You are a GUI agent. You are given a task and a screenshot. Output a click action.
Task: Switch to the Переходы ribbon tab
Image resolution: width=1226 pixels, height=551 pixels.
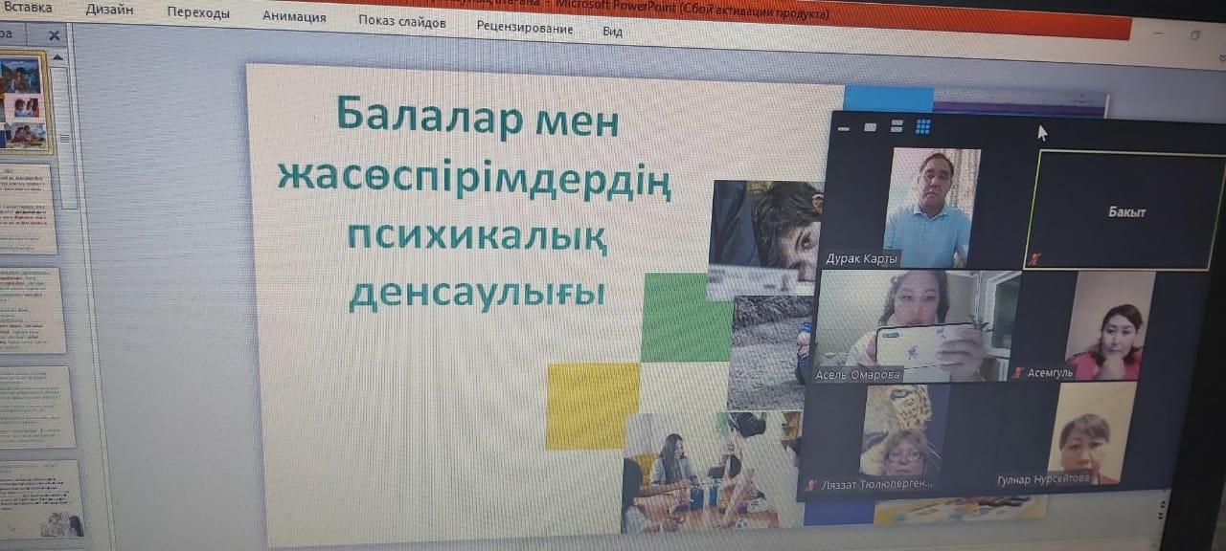pos(197,13)
